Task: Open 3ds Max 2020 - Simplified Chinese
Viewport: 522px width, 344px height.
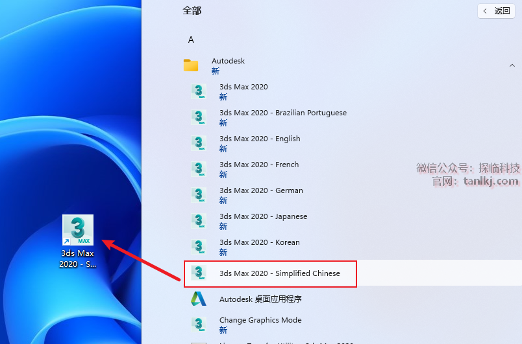Action: coord(280,273)
